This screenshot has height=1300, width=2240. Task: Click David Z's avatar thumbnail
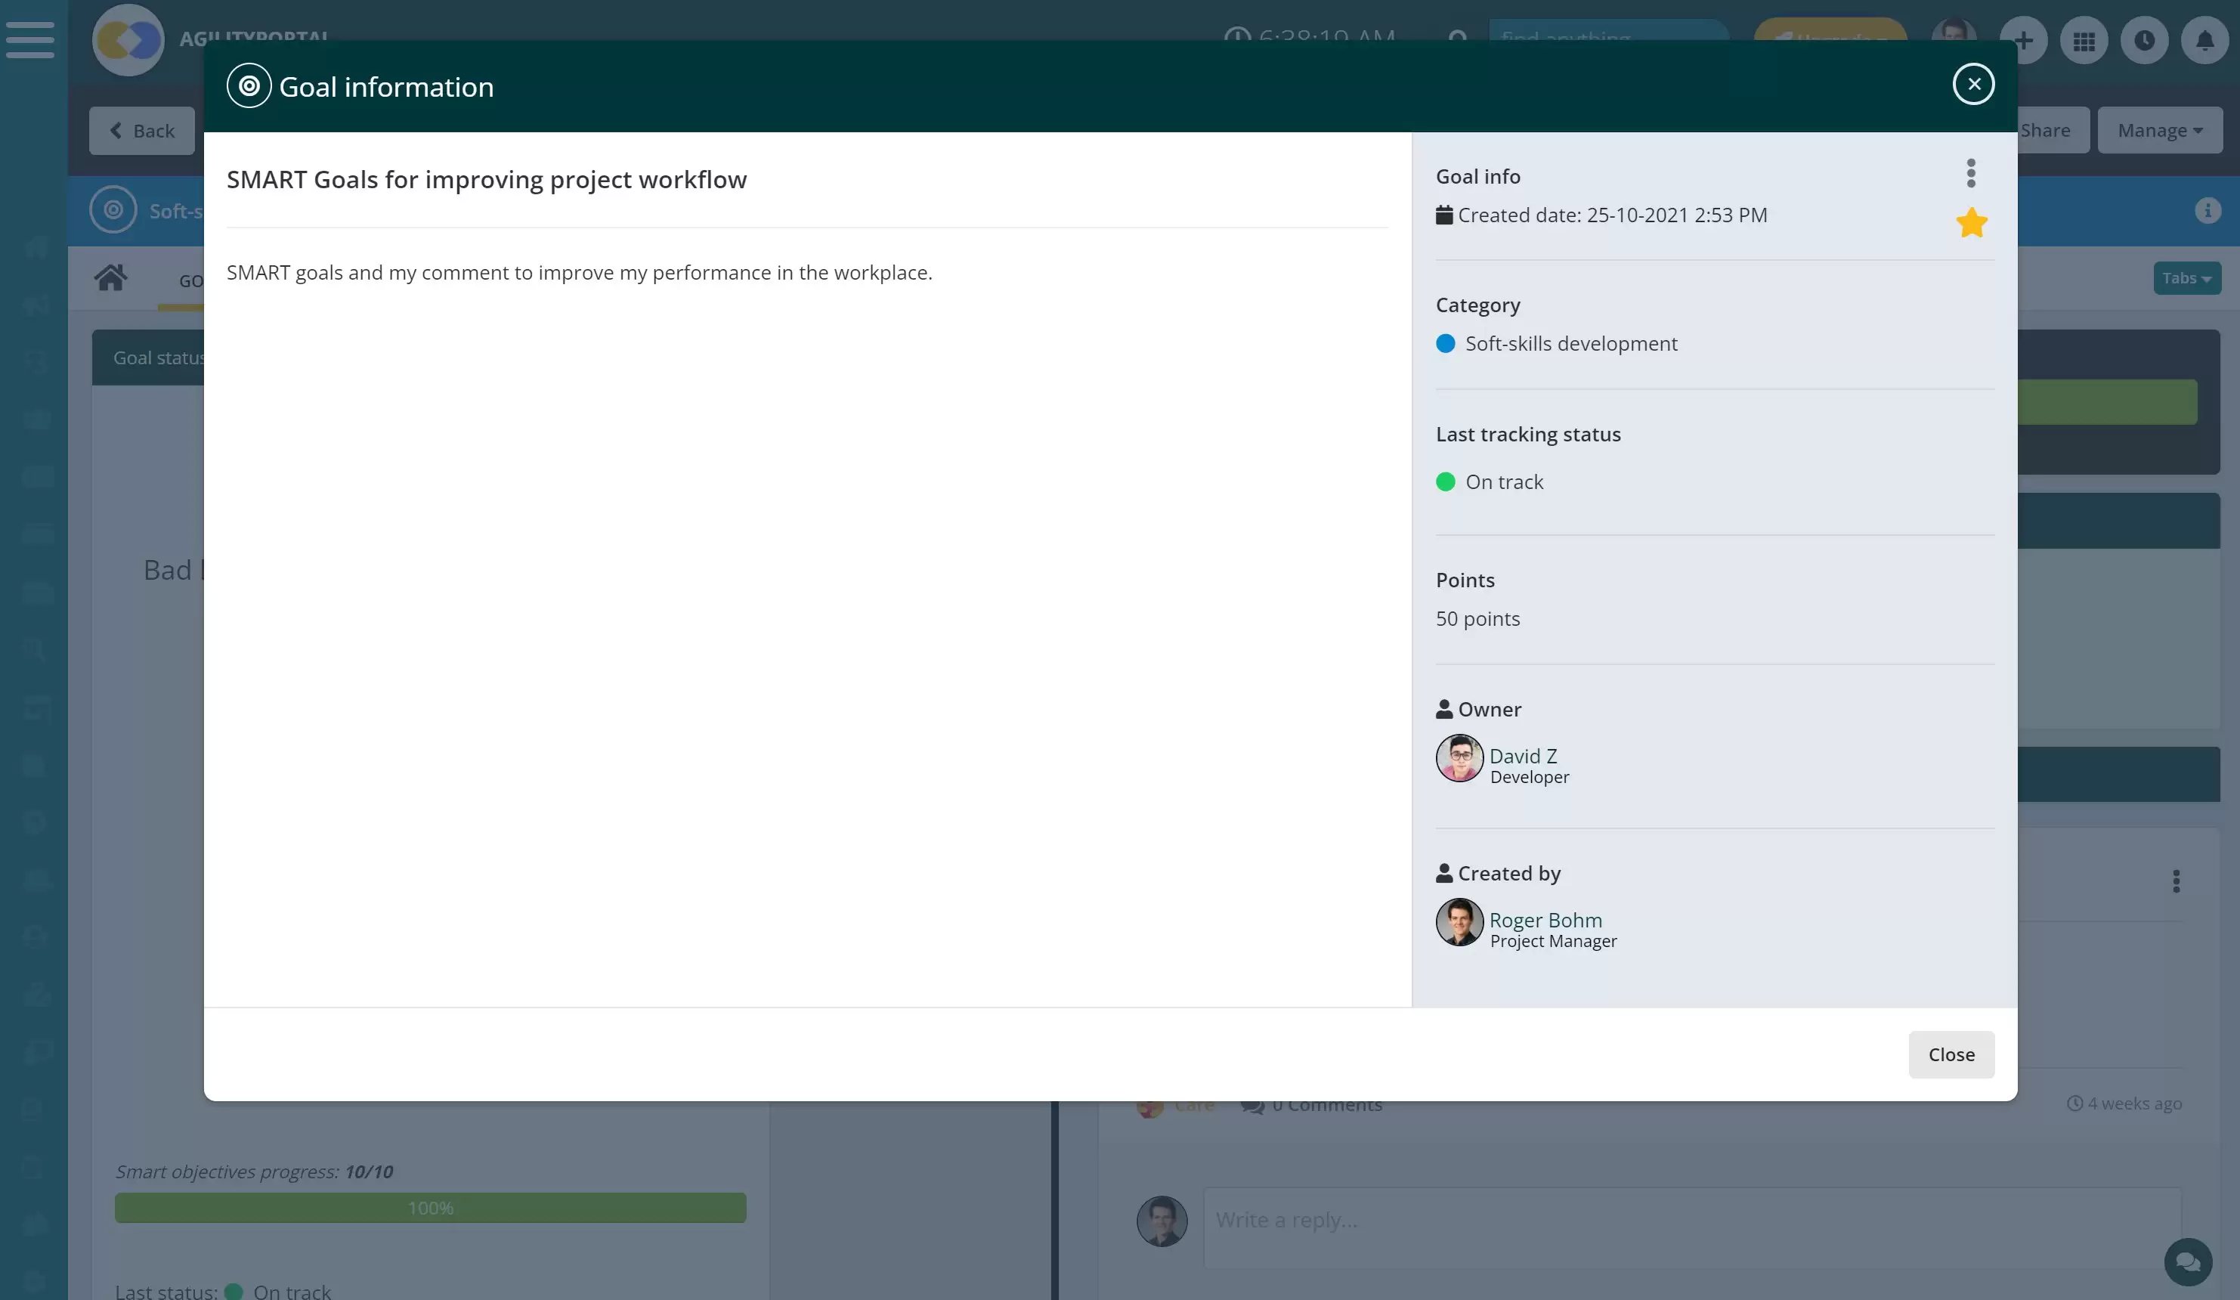tap(1459, 759)
